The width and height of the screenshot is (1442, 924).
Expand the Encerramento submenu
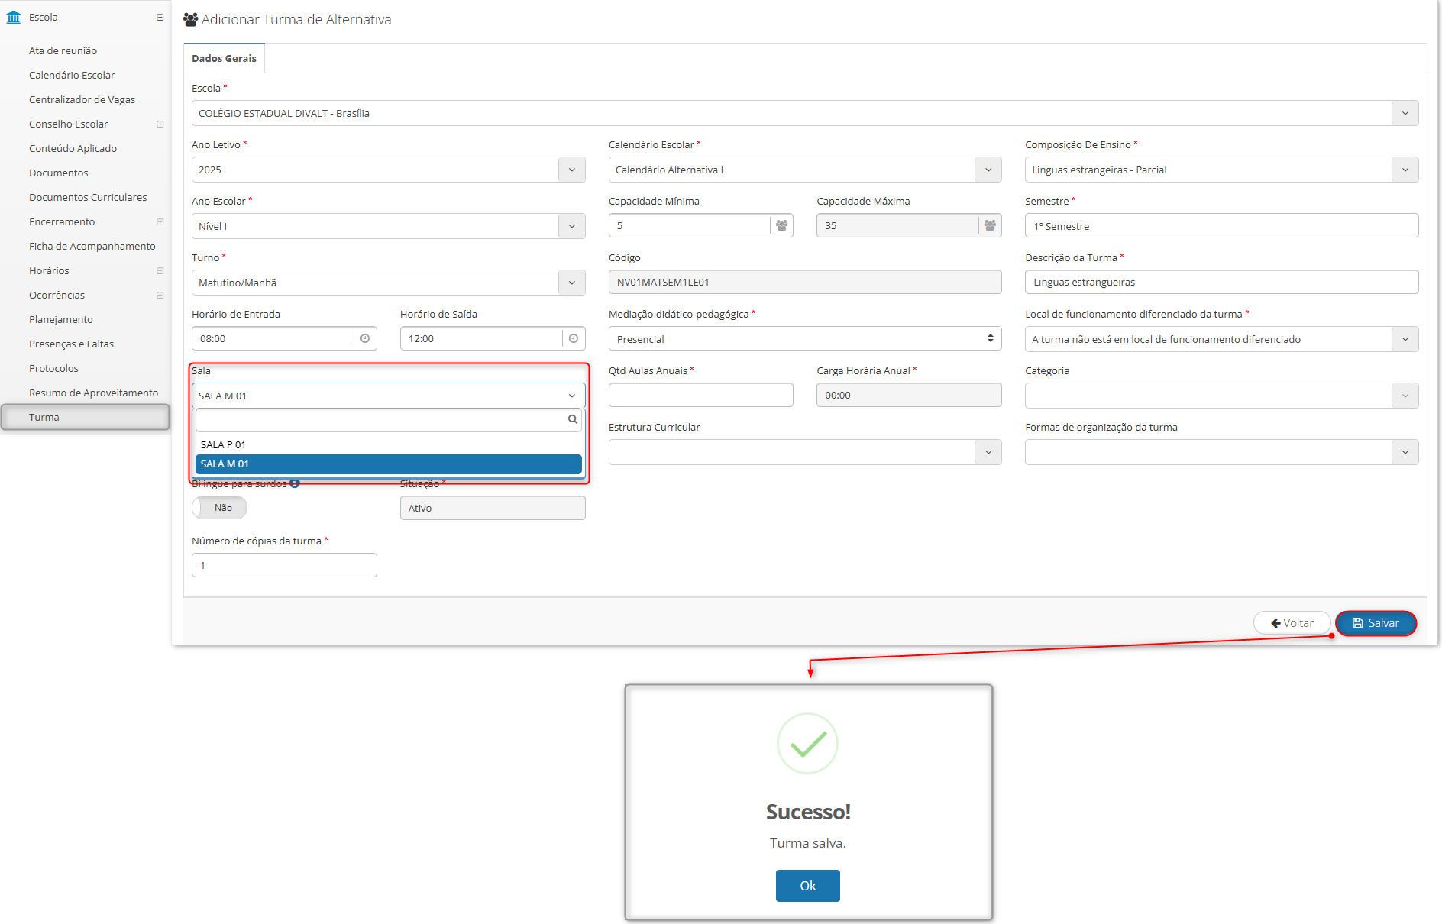160,222
